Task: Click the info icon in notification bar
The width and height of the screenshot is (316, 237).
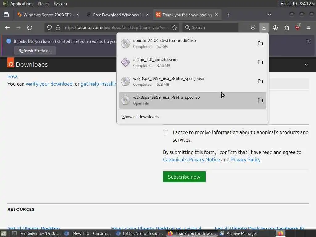Action: 9,41
